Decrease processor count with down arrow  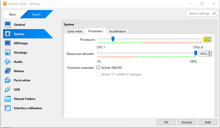point(210,41)
